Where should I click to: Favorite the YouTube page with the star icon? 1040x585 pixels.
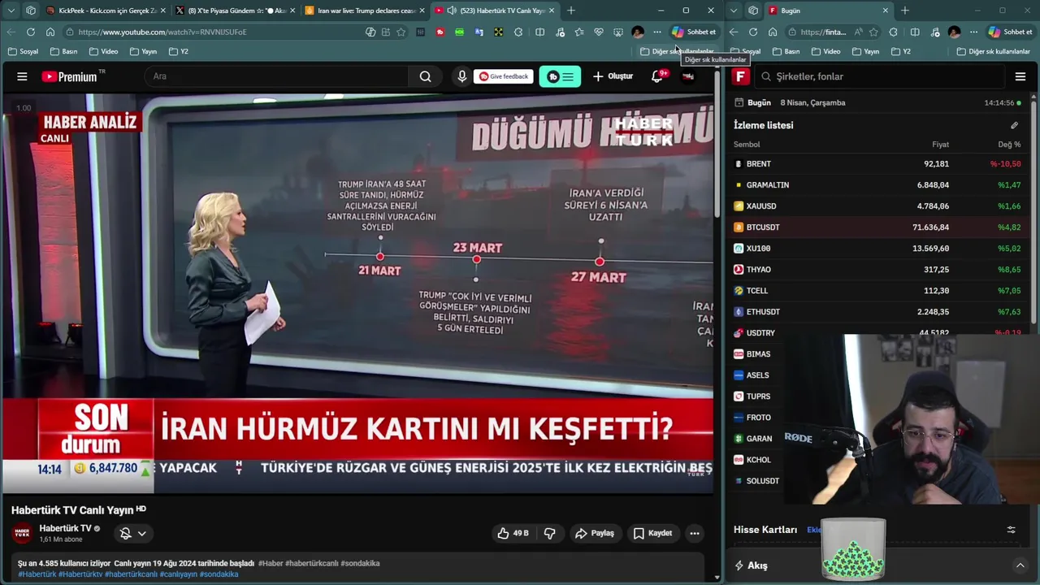401,32
